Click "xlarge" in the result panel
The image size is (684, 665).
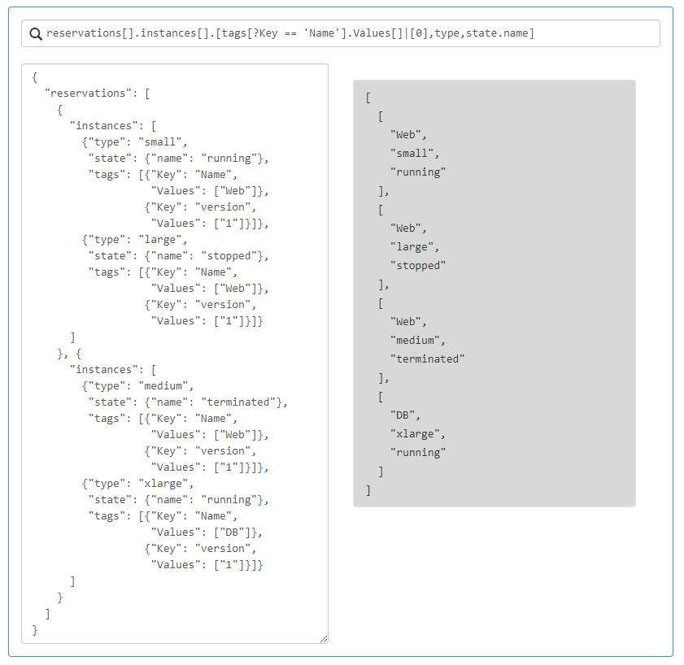coord(415,434)
